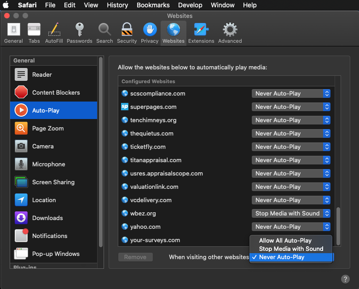This screenshot has width=359, height=289.
Task: Open the History menu
Action: (x=117, y=5)
